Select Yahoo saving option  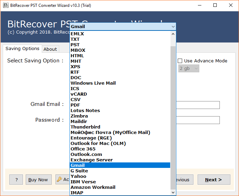[x=120, y=176]
